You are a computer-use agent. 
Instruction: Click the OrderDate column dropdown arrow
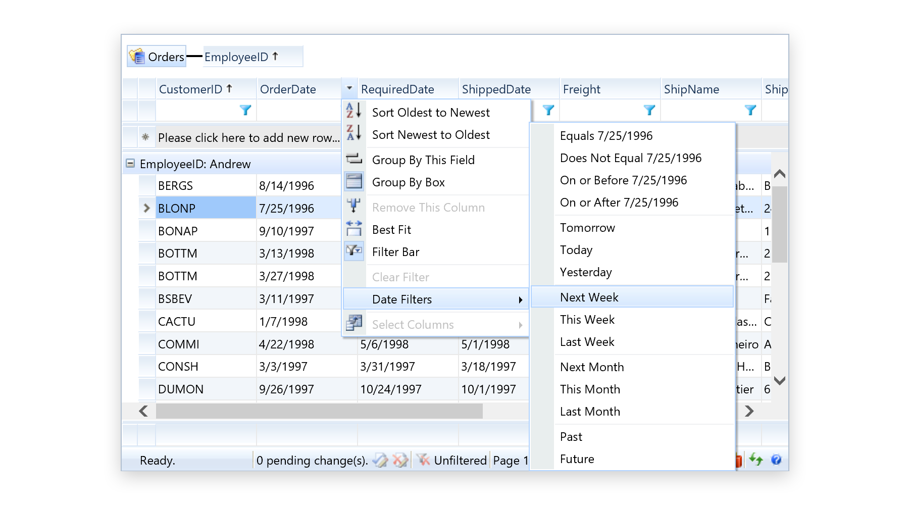[x=349, y=88]
